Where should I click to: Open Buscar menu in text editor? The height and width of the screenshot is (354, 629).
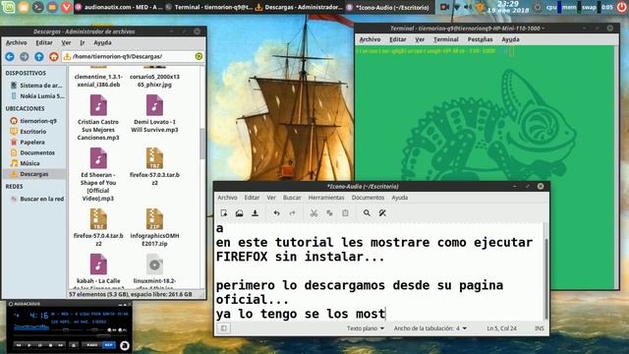(x=292, y=198)
